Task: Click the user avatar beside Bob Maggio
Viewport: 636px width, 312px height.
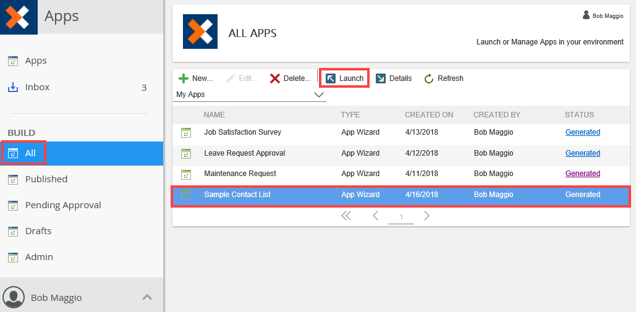Action: pyautogui.click(x=14, y=297)
